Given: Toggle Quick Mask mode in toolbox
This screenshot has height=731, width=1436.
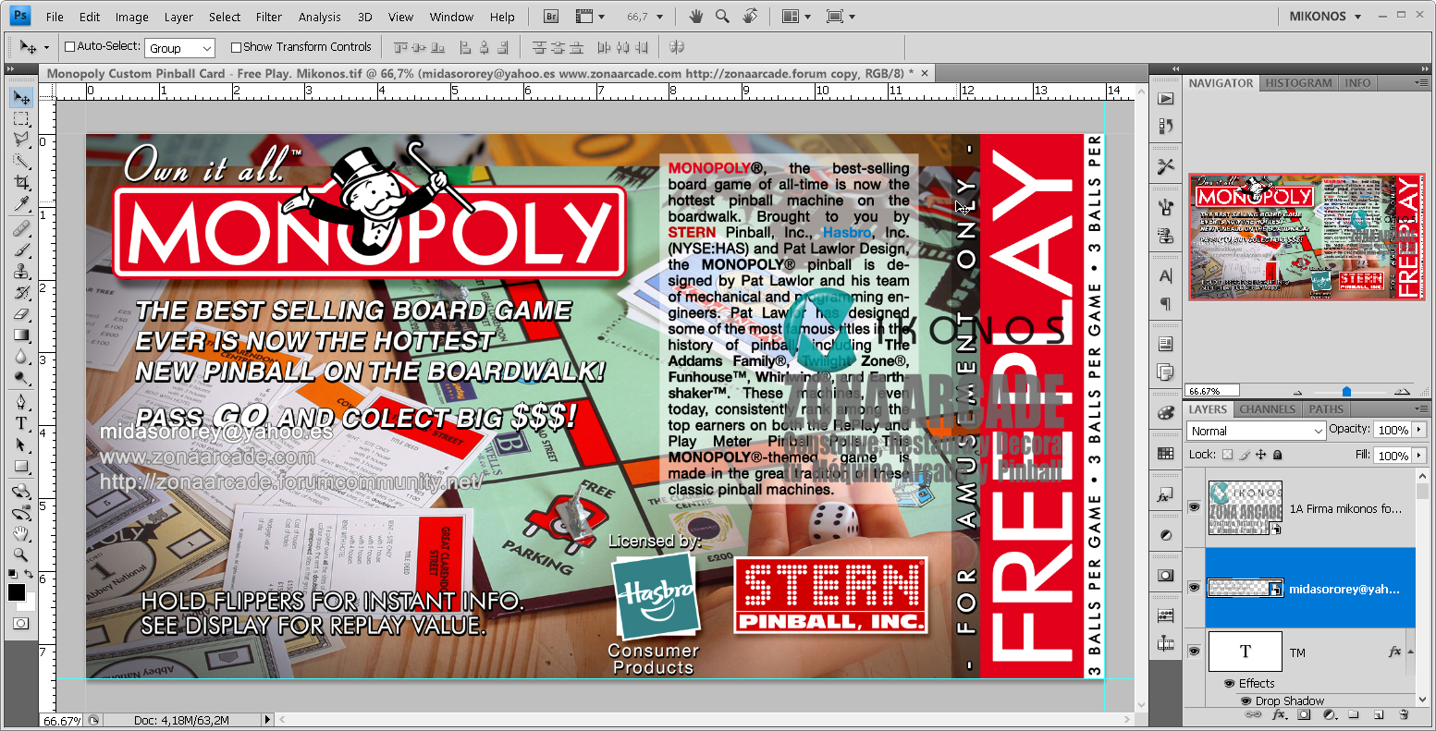Looking at the screenshot, I should [x=20, y=624].
